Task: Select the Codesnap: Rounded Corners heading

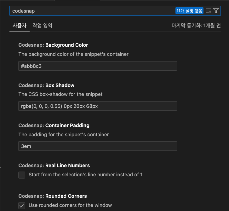Action: pos(53,196)
